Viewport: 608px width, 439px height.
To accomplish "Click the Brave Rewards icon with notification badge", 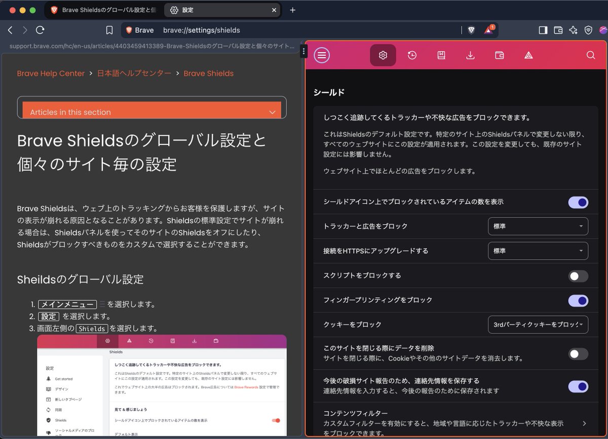I will pos(488,30).
